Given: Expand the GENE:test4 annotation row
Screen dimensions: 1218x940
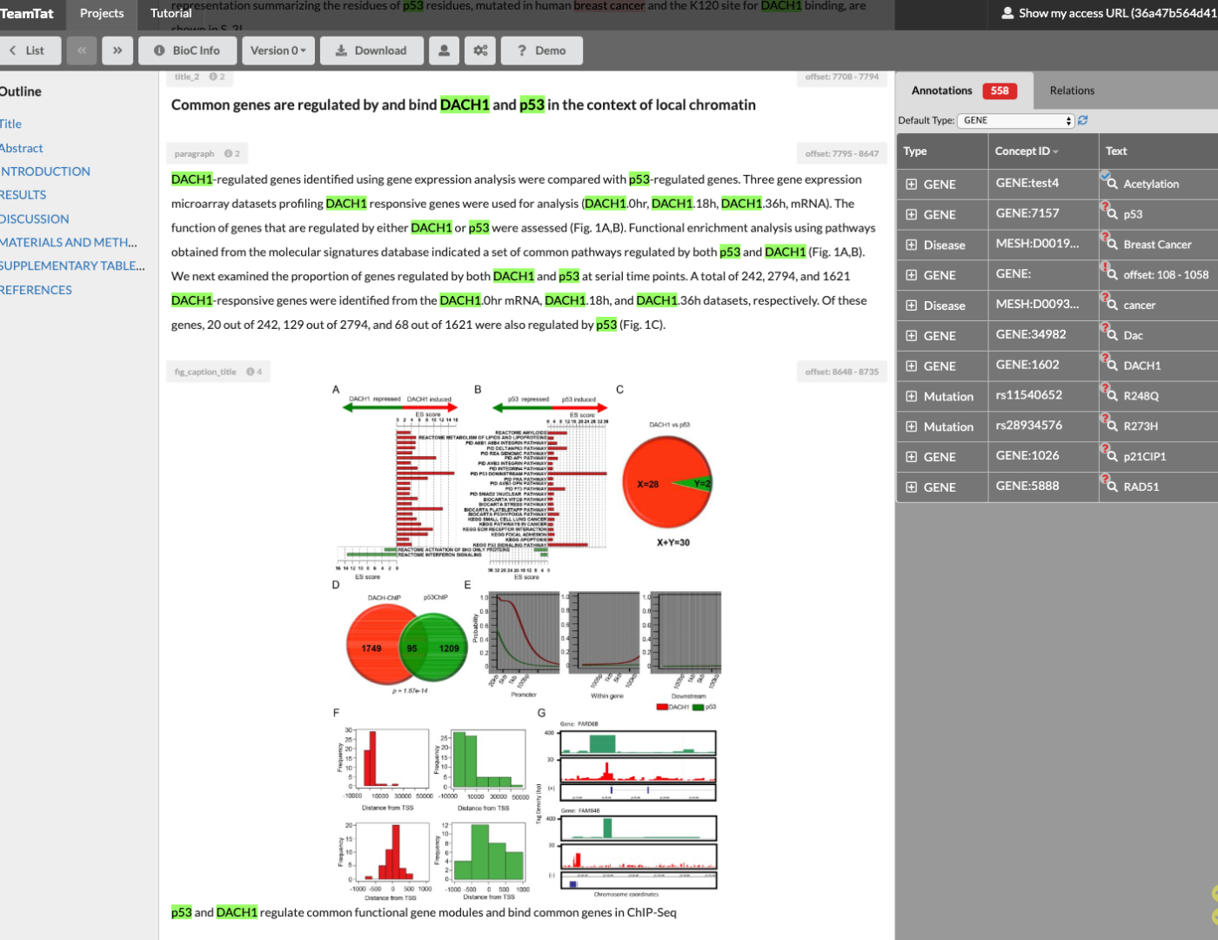Looking at the screenshot, I should pyautogui.click(x=911, y=185).
